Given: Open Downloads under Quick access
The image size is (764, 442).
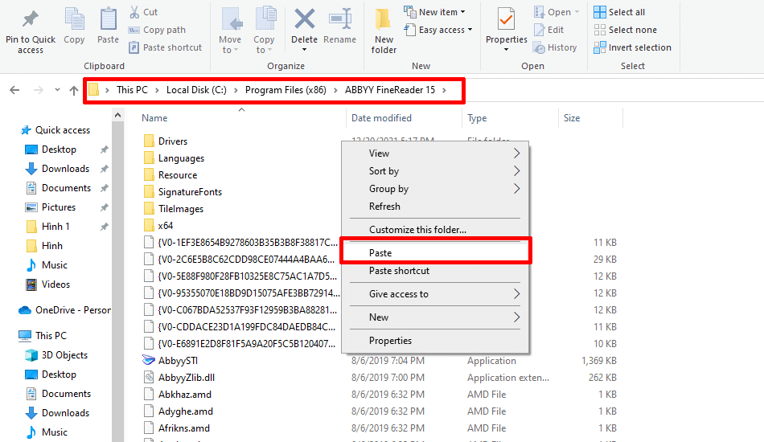Looking at the screenshot, I should pos(65,169).
